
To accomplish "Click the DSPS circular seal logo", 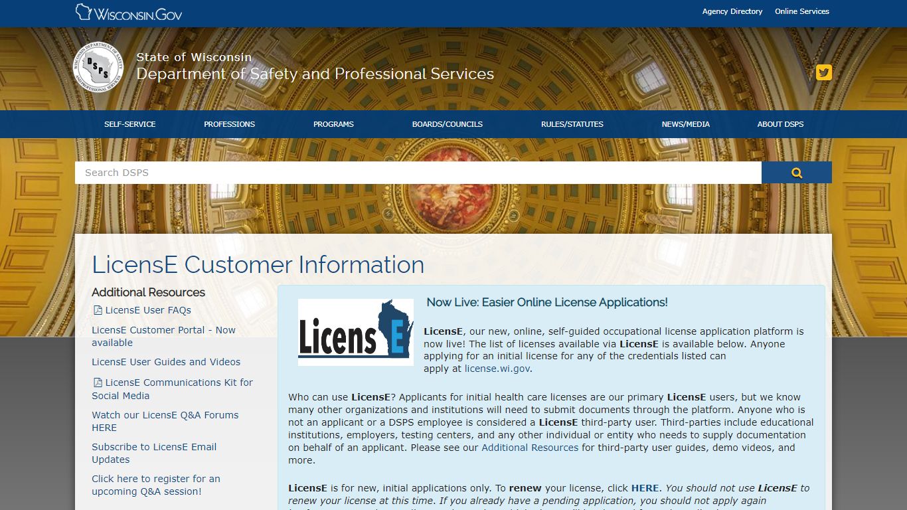I will coord(98,67).
